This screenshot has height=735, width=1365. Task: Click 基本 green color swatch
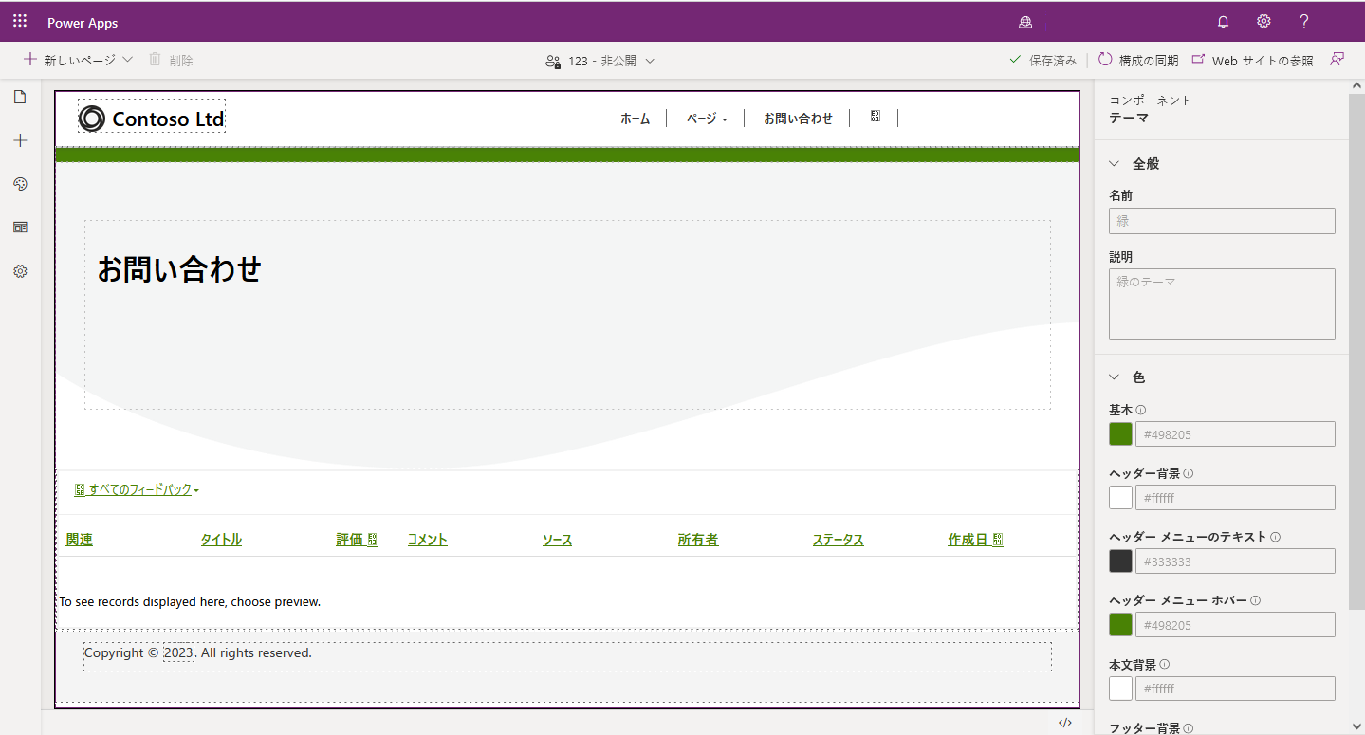coord(1120,434)
